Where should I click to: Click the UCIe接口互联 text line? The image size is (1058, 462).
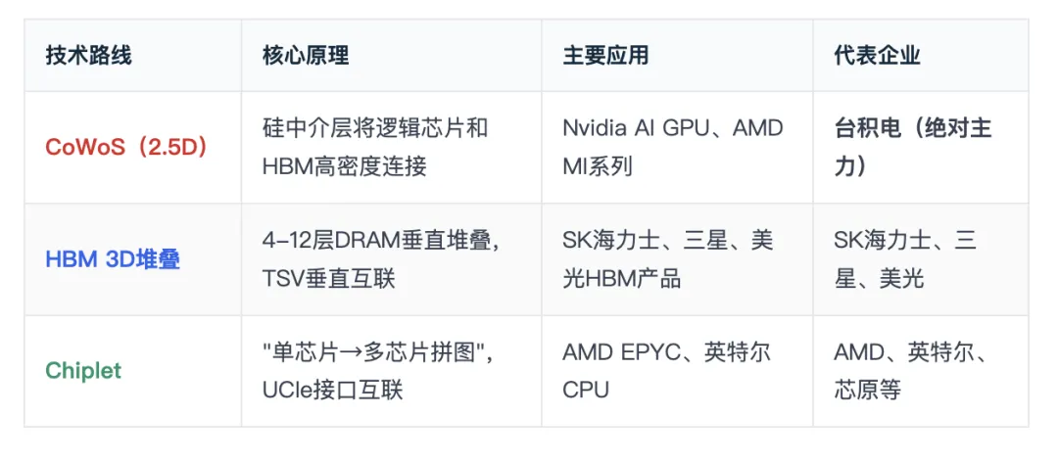[x=333, y=390]
